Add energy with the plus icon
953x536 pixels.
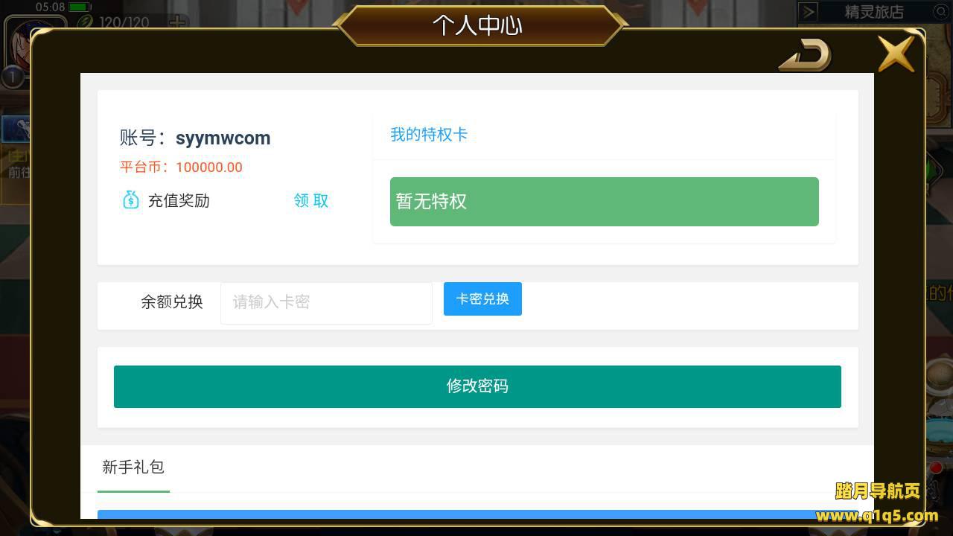click(x=177, y=22)
